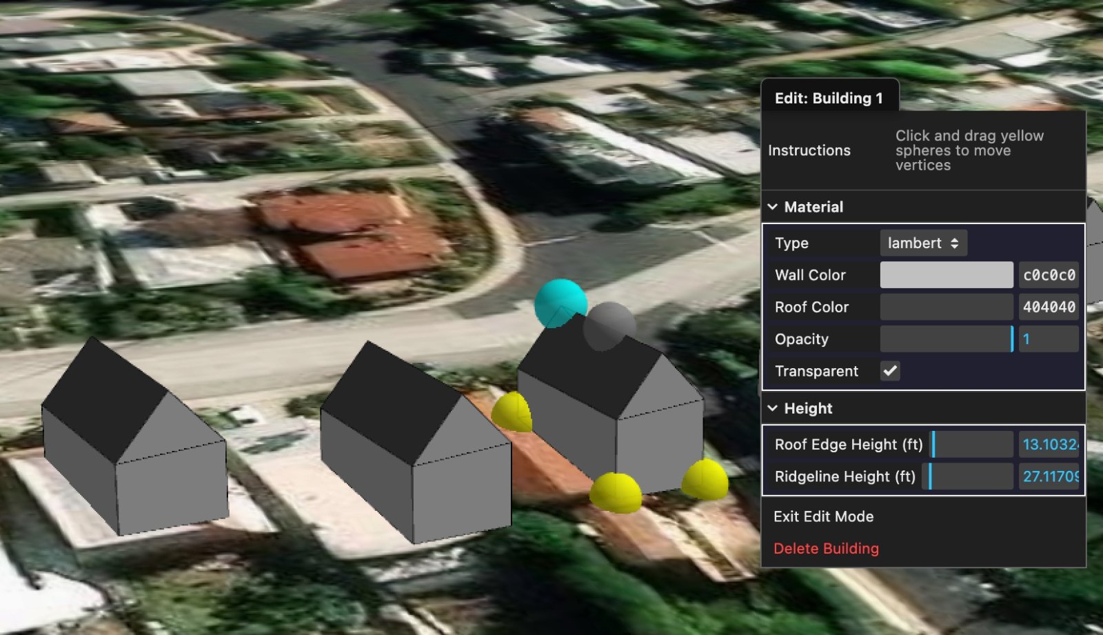This screenshot has height=635, width=1103.
Task: Select the yellow vertex sphere by the left wall
Action: (512, 412)
